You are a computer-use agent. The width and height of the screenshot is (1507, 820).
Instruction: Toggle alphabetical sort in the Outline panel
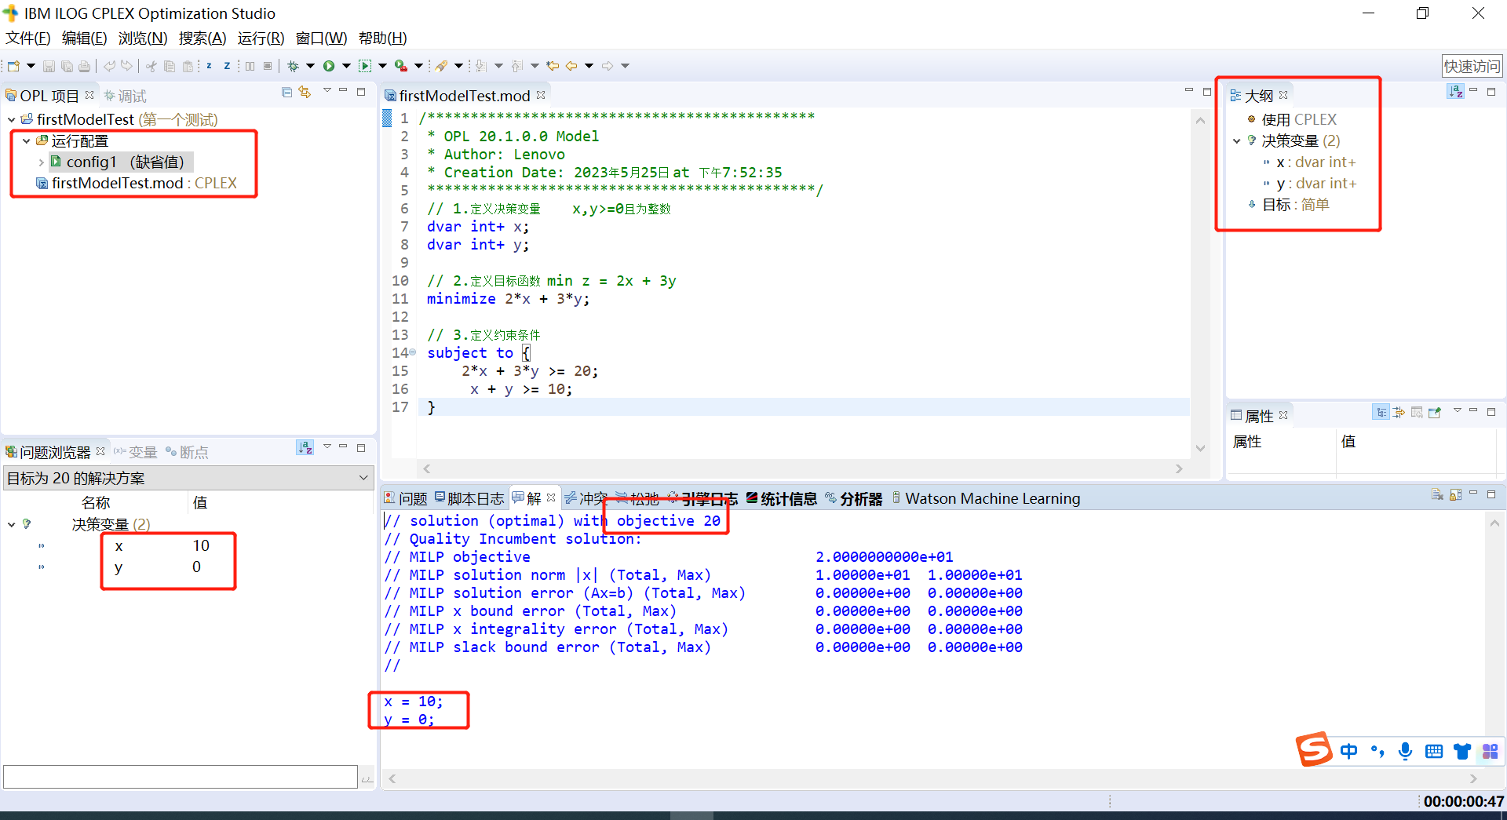point(1456,92)
